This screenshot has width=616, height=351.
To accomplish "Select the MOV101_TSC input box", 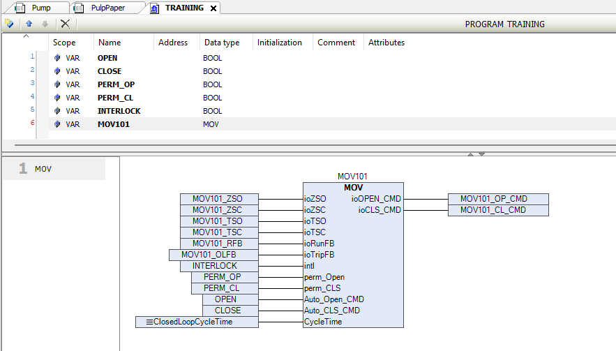I will point(219,232).
